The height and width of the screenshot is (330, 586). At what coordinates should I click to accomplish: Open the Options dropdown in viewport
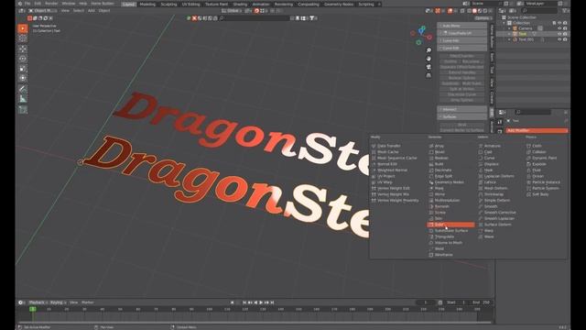(483, 18)
